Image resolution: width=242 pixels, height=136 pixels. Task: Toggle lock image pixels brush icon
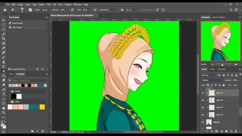[212, 85]
